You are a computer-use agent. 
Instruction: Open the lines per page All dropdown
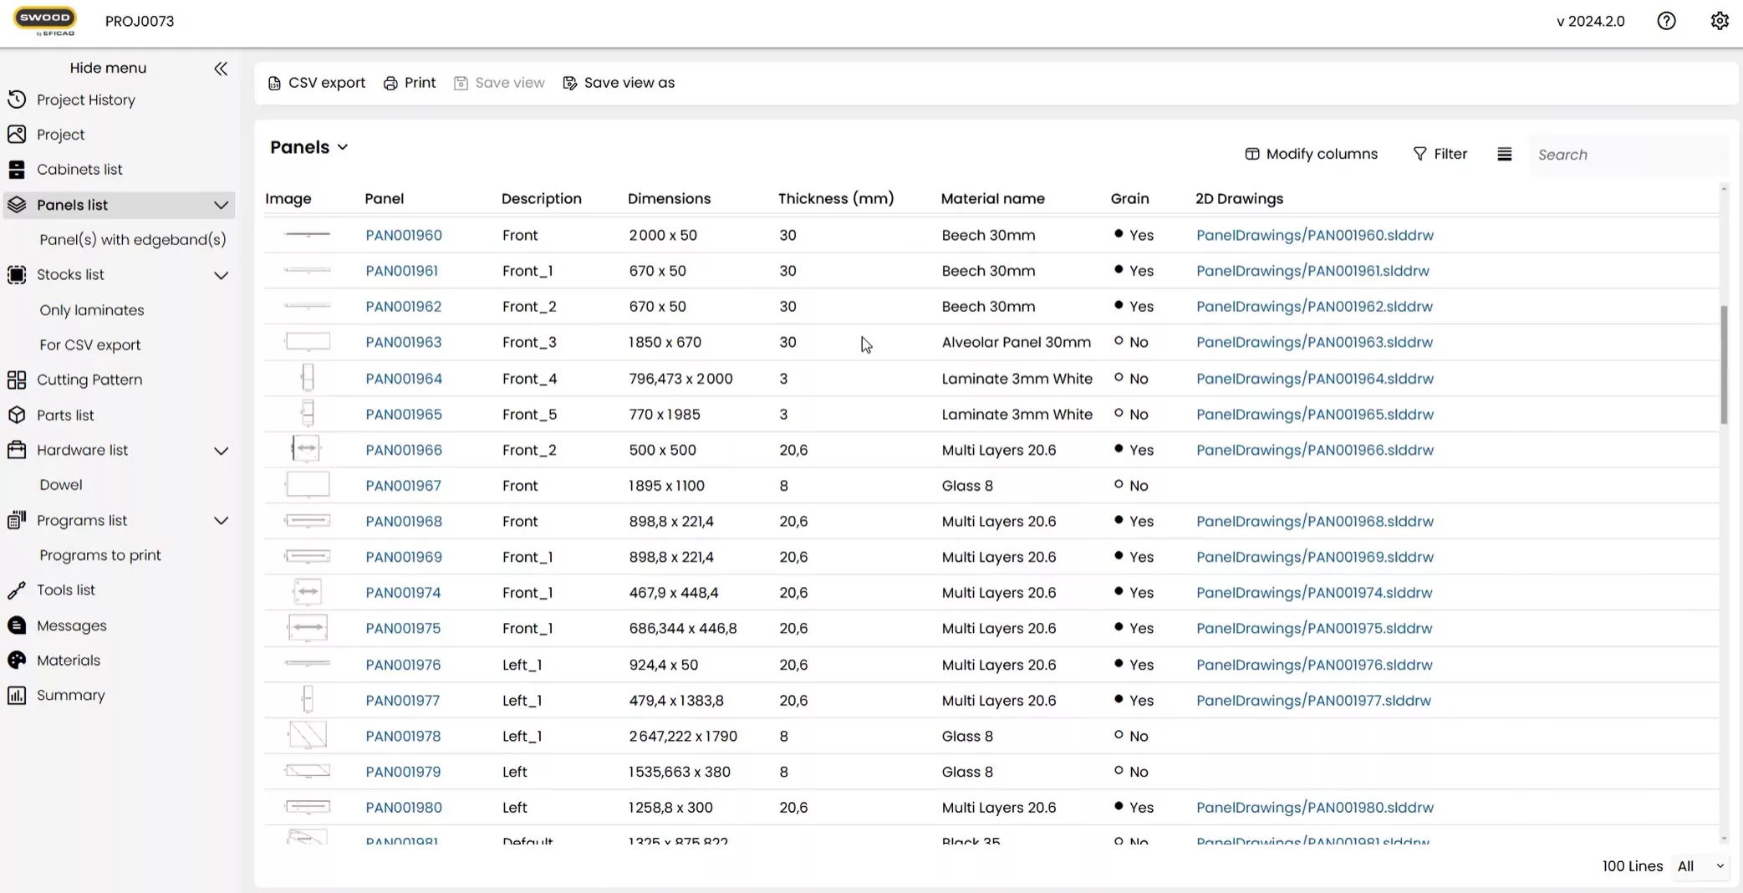1701,866
